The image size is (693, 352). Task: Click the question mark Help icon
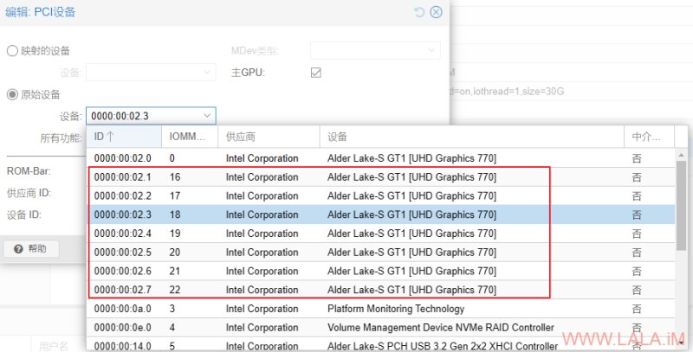18,249
